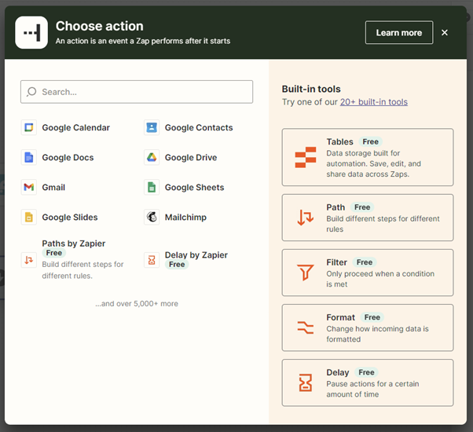
Task: Select Paths by Zapier app
Action: point(73,259)
